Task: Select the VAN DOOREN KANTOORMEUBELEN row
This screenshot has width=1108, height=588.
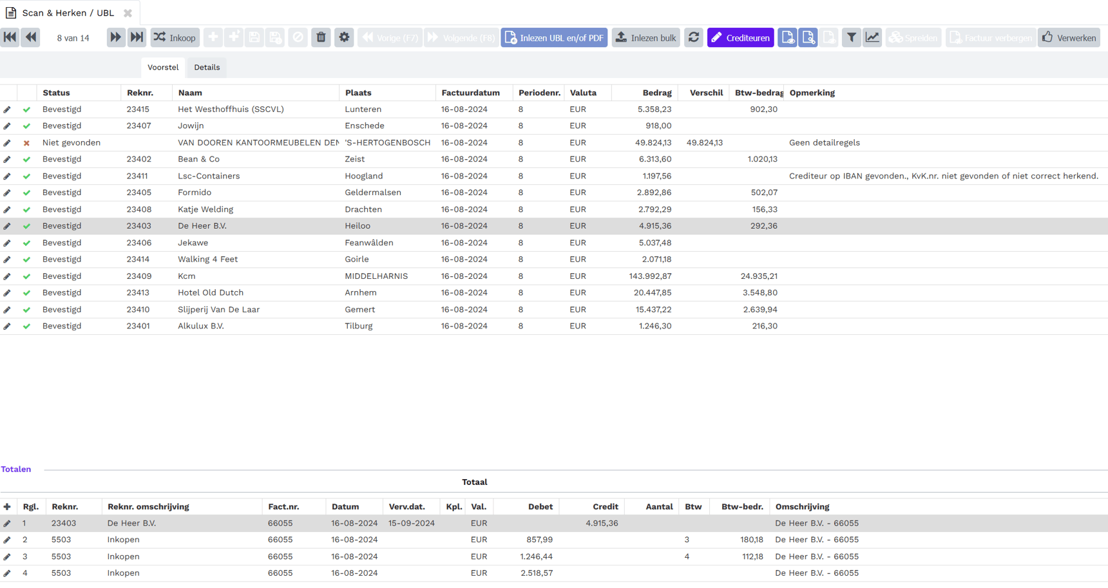Action: [x=258, y=142]
